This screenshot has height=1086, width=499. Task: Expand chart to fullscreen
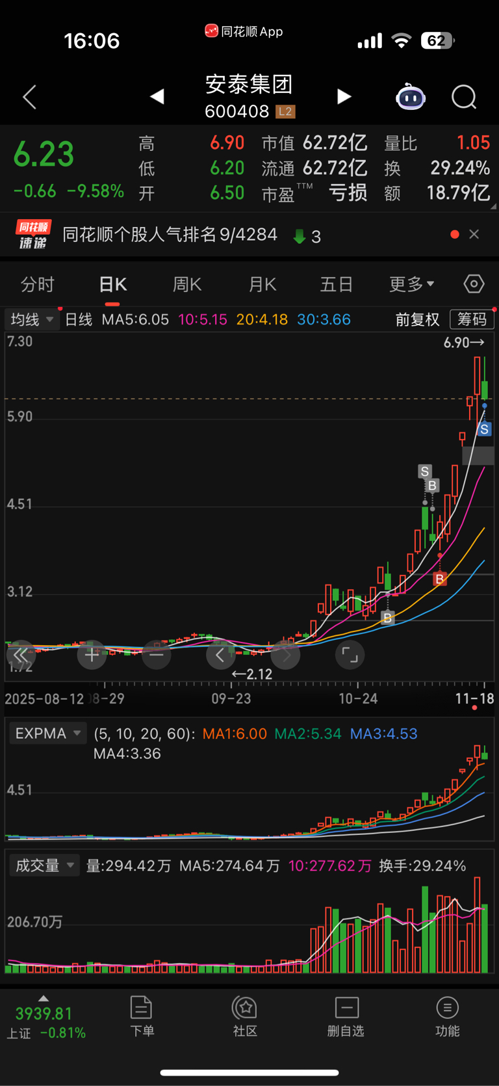coord(350,655)
